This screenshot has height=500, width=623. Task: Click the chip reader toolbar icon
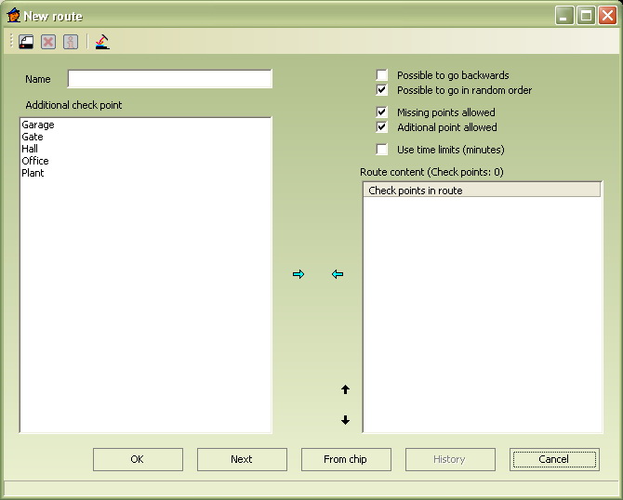click(102, 42)
